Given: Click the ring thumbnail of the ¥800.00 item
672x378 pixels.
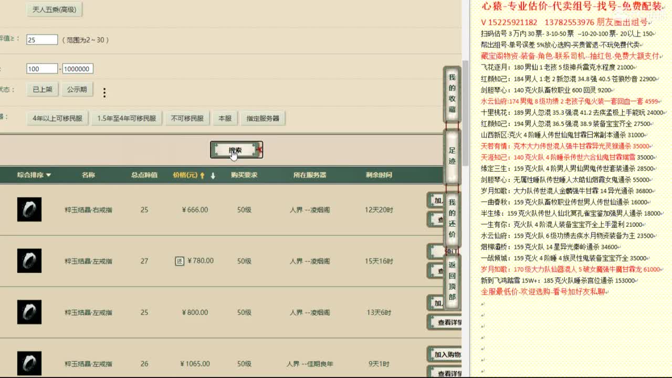Looking at the screenshot, I should point(29,312).
